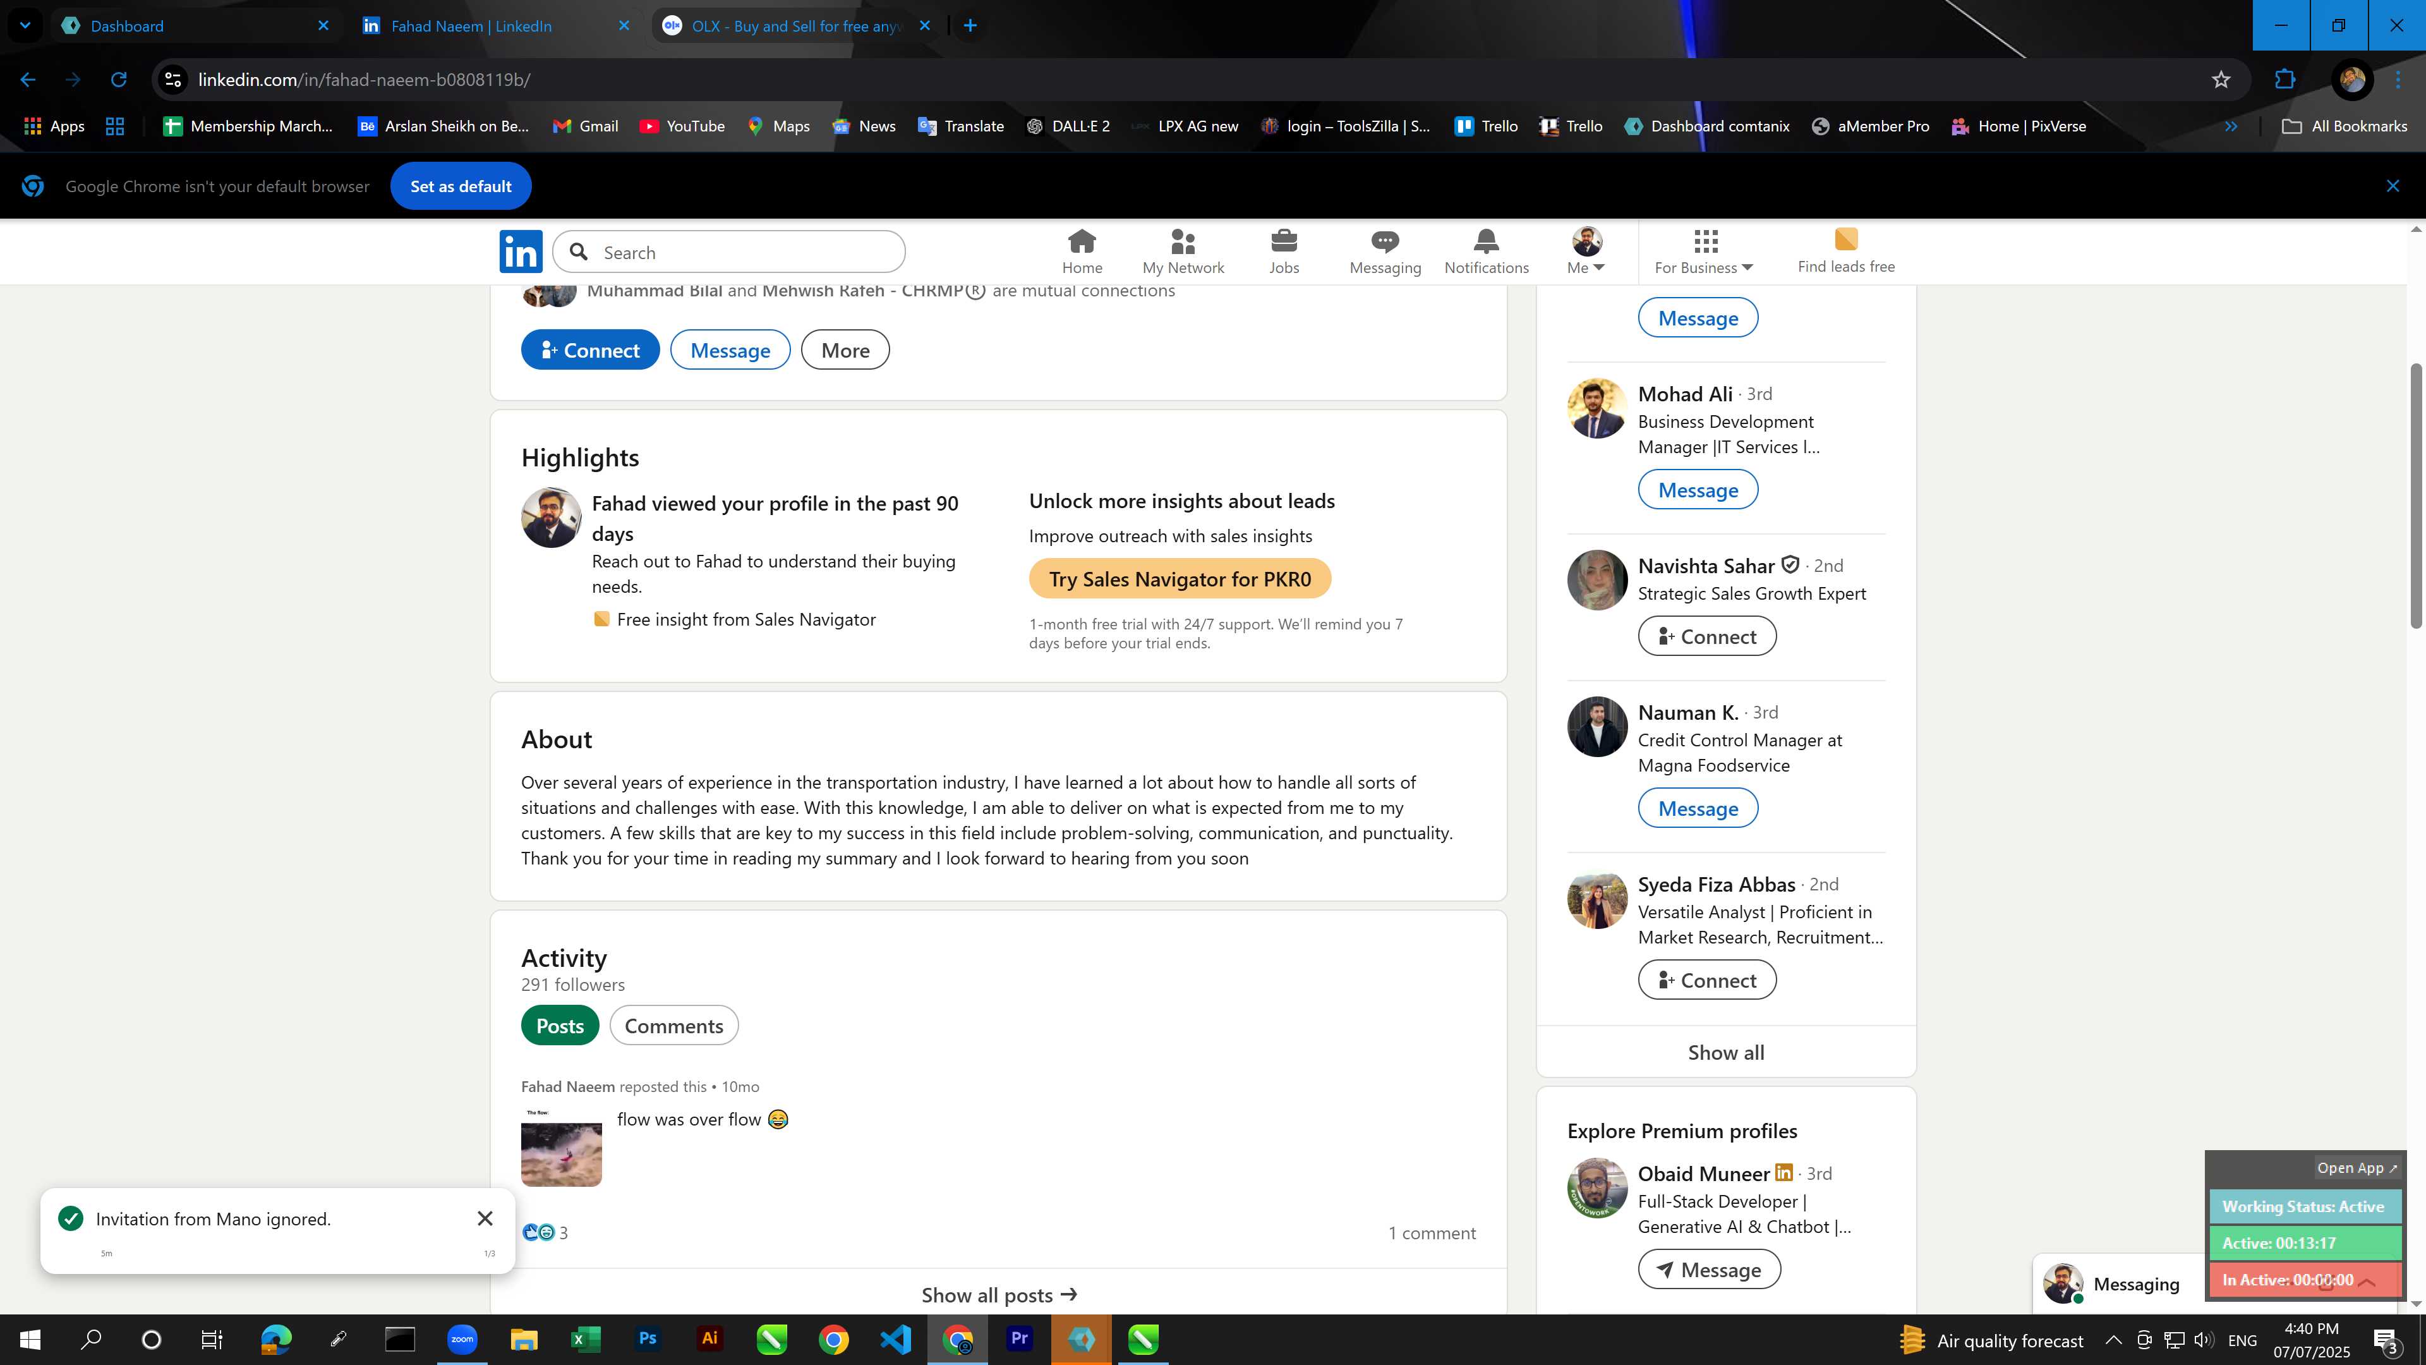Launch Photoshop from the taskbar
The height and width of the screenshot is (1365, 2426).
[647, 1338]
